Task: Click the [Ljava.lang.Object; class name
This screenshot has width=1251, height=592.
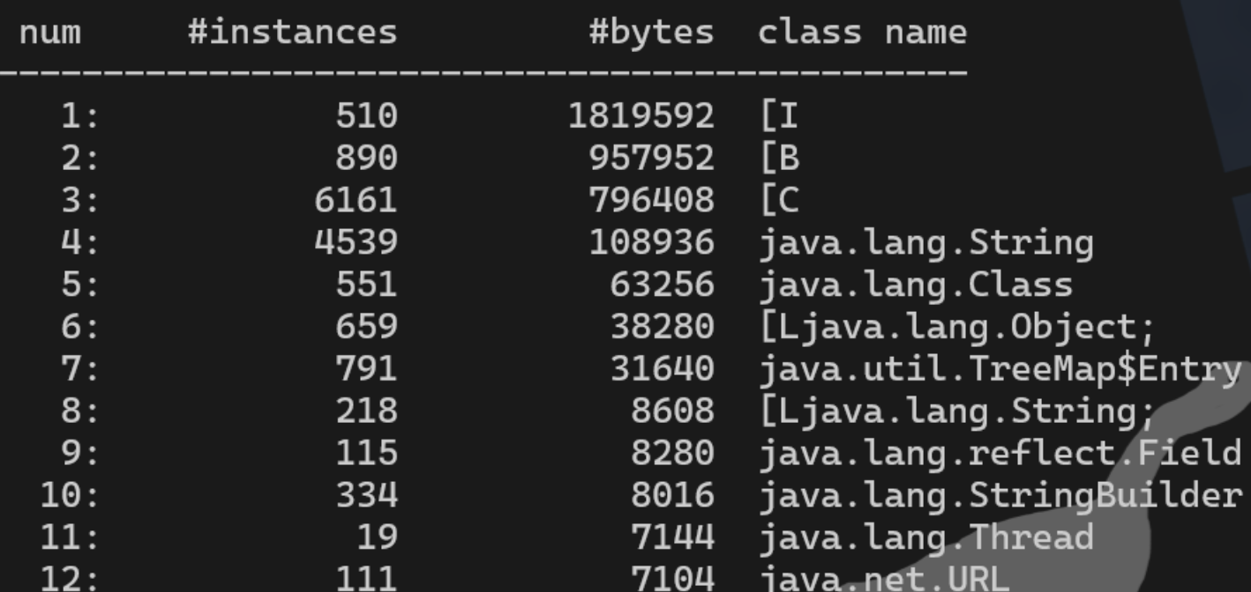Action: 957,327
